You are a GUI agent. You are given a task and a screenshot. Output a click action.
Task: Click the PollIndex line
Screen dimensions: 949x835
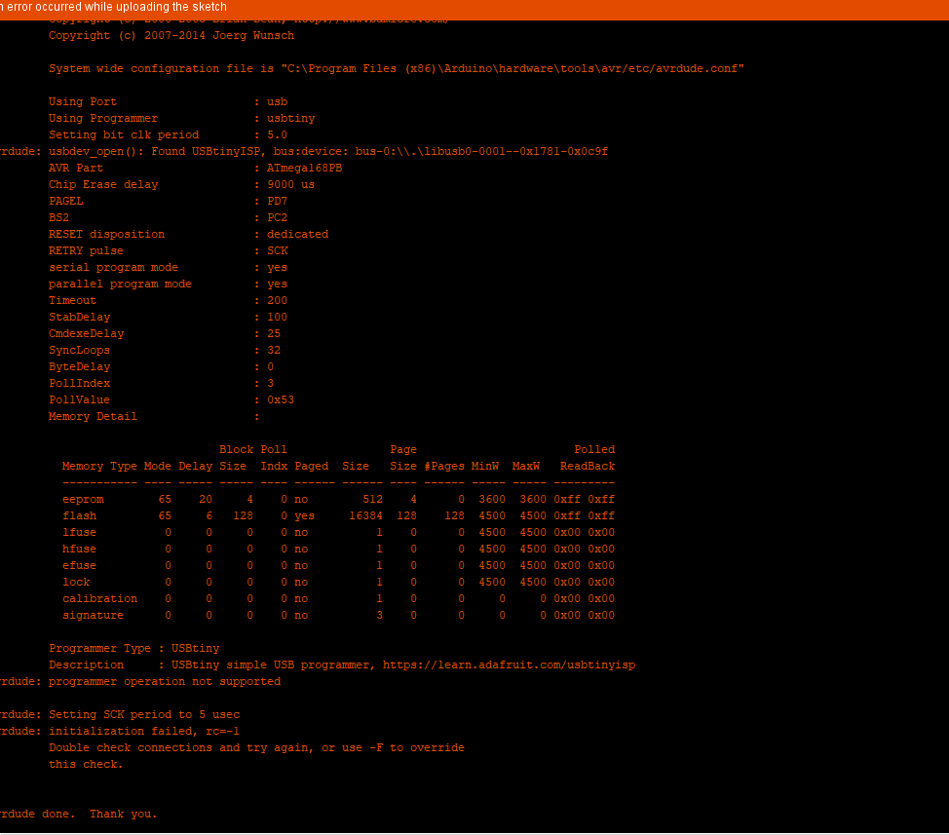click(162, 384)
